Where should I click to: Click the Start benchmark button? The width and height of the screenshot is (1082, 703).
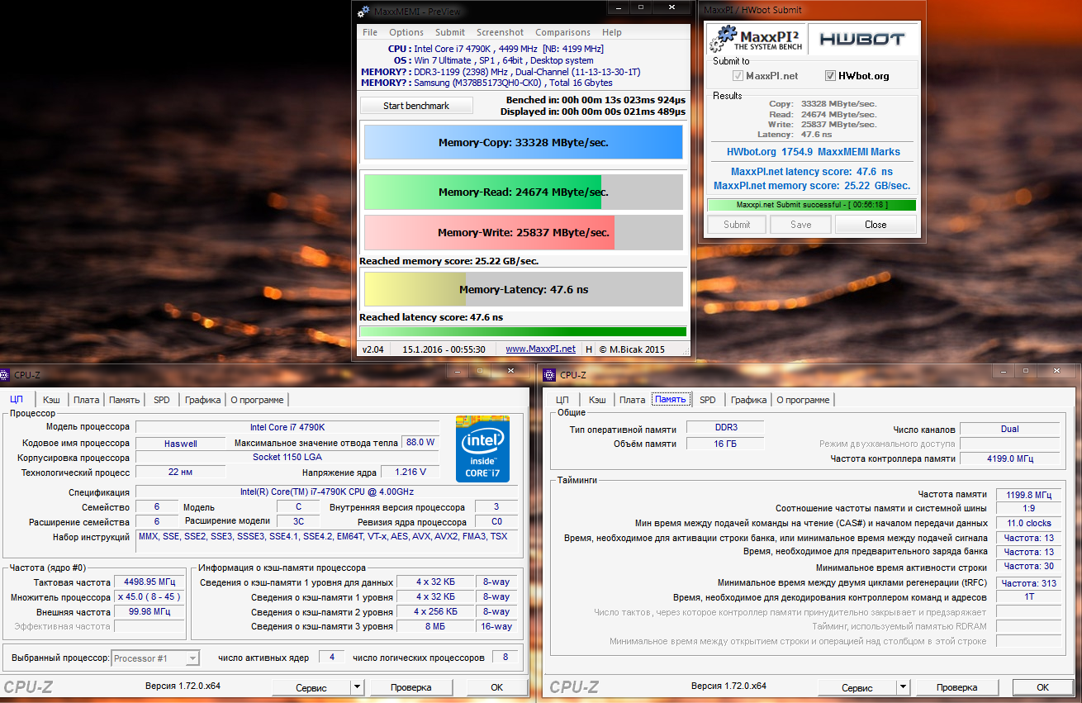(x=416, y=106)
